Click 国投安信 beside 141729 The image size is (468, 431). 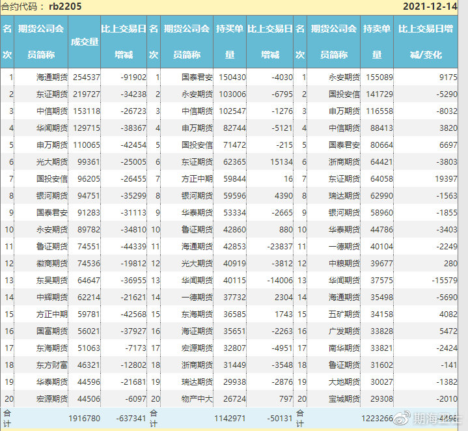344,94
